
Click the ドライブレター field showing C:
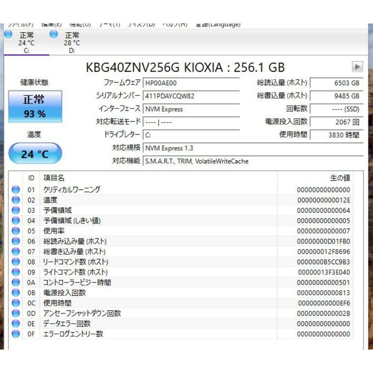[191, 135]
